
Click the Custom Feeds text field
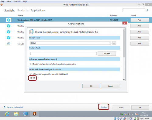[64, 54]
